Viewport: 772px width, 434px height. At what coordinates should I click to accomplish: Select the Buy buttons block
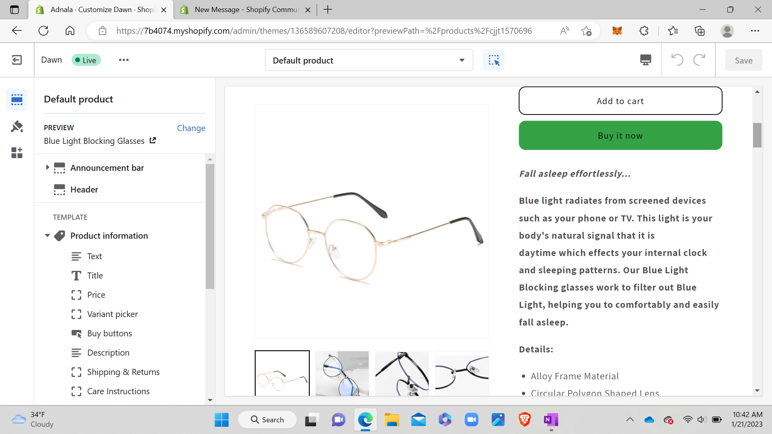109,334
